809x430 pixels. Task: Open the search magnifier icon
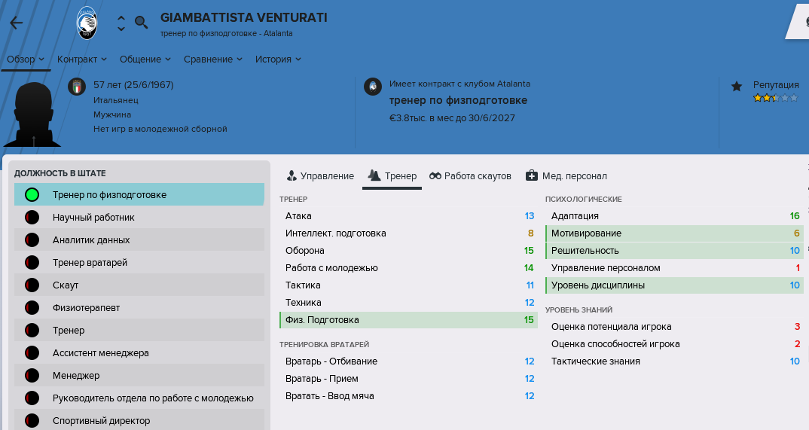(x=141, y=22)
